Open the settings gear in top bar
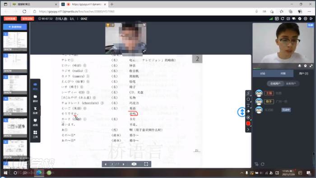This screenshot has height=178, width=316. [x=306, y=19]
